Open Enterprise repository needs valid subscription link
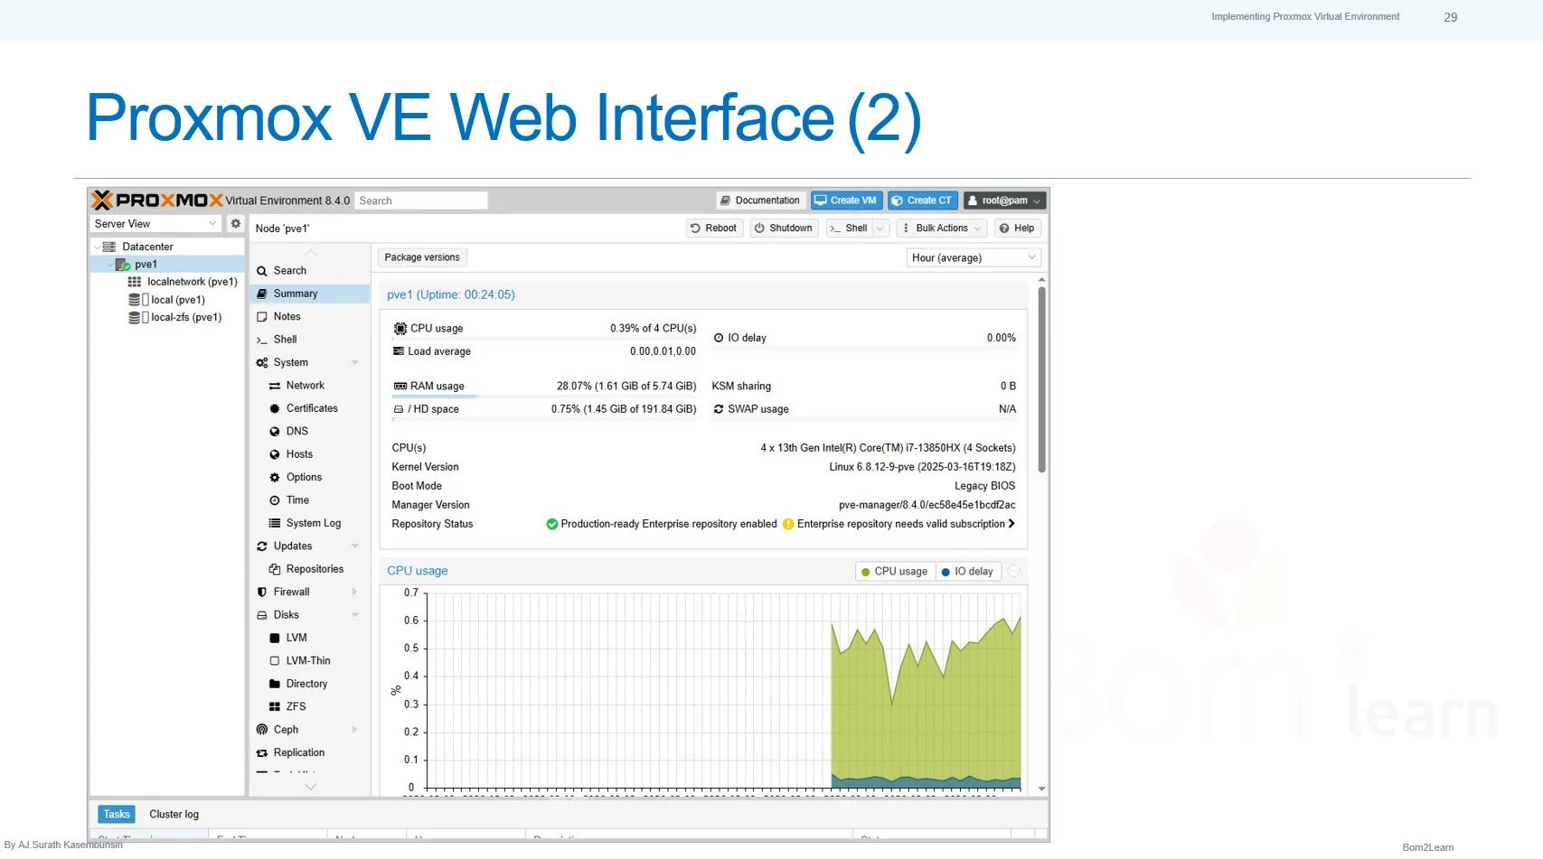This screenshot has width=1543, height=859. 906,524
